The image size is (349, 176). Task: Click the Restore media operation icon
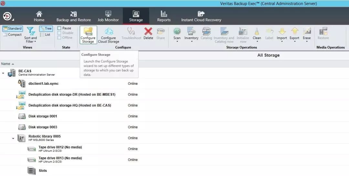[323, 31]
